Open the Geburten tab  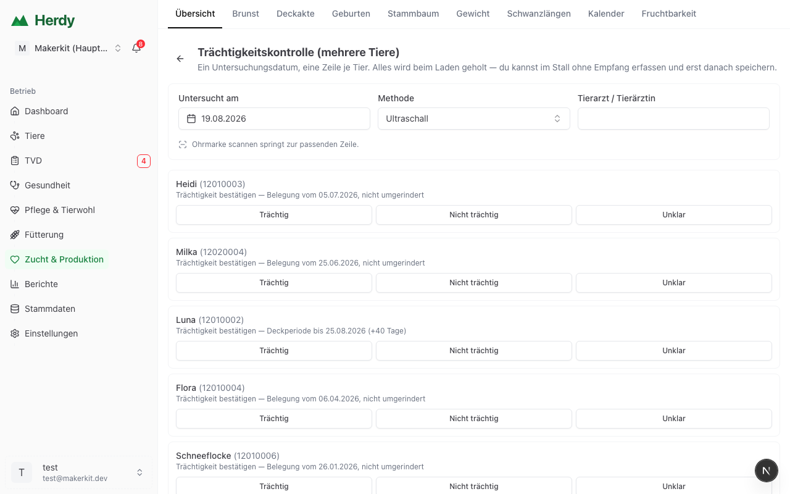click(351, 14)
